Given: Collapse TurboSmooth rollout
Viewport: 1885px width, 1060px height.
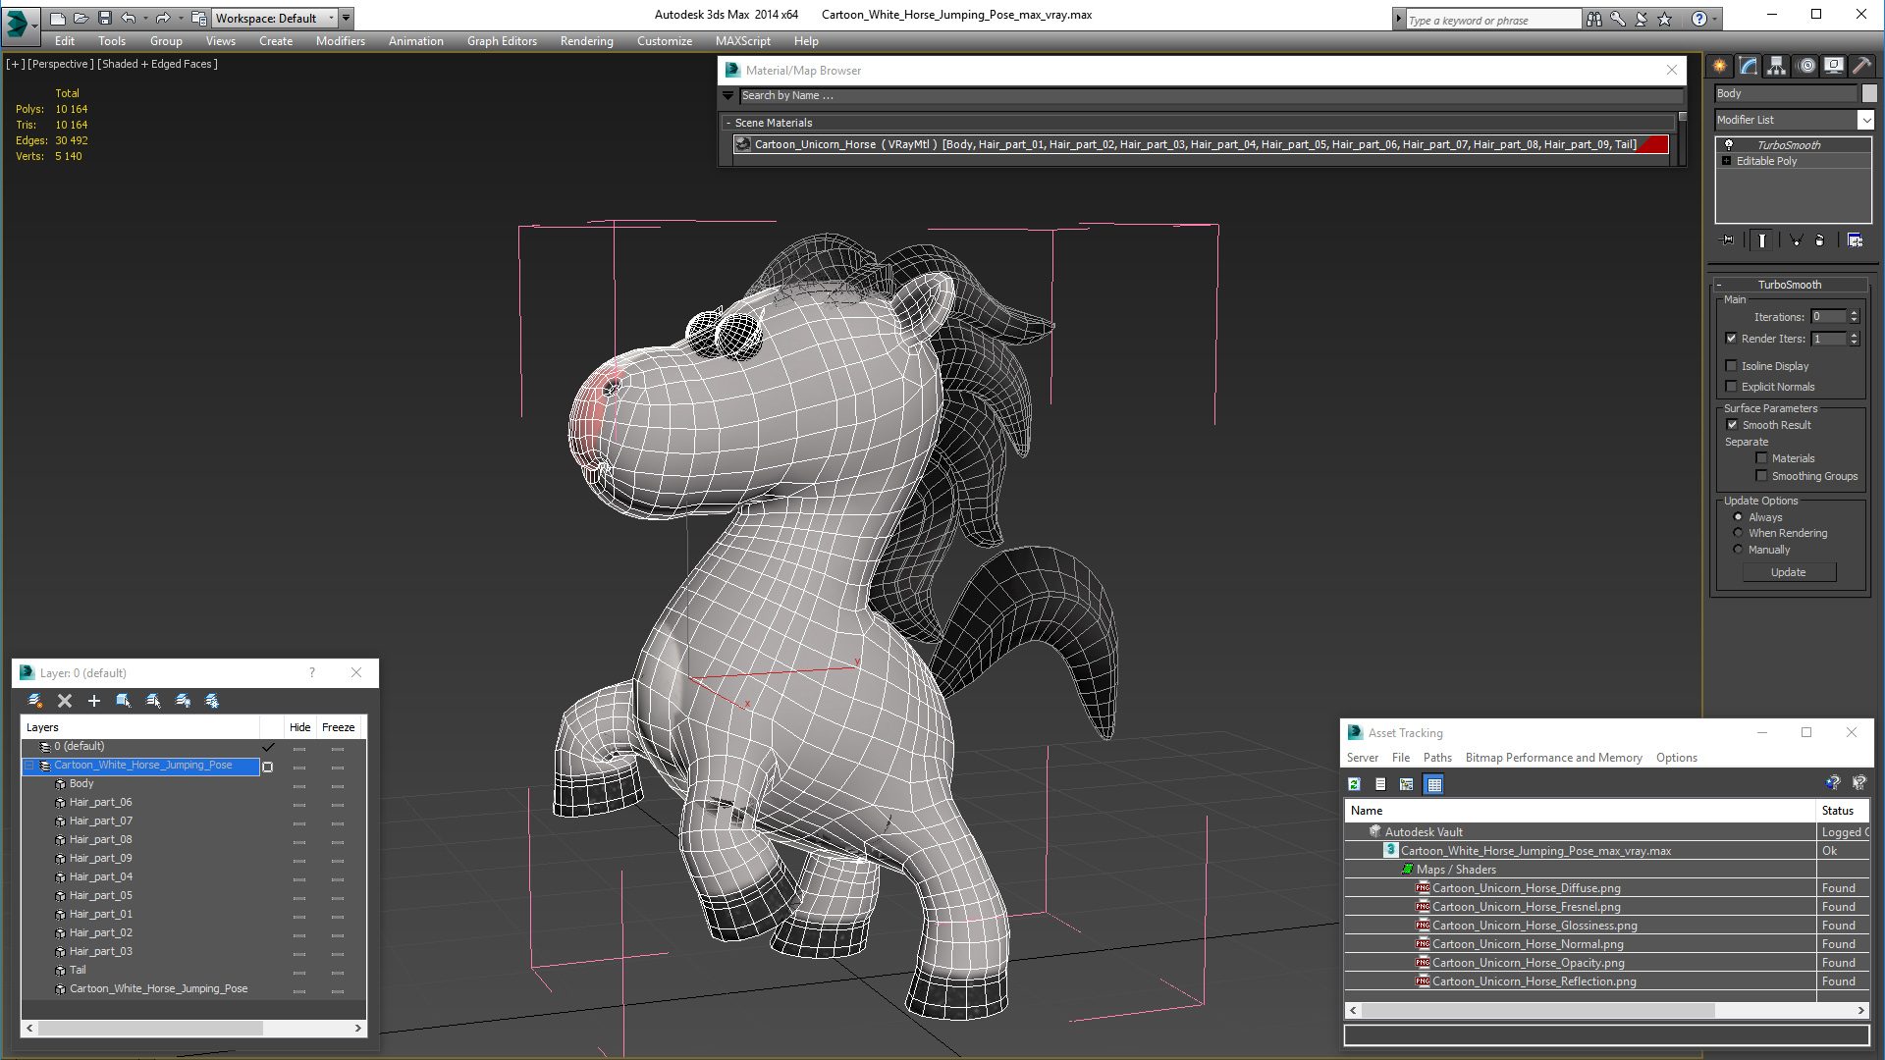Looking at the screenshot, I should 1719,285.
